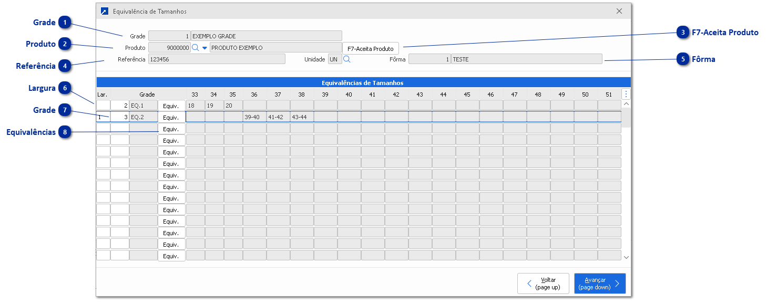Click the Fôrma code field showing 1
Viewport: 767px width, 305px height.
pyautogui.click(x=429, y=59)
